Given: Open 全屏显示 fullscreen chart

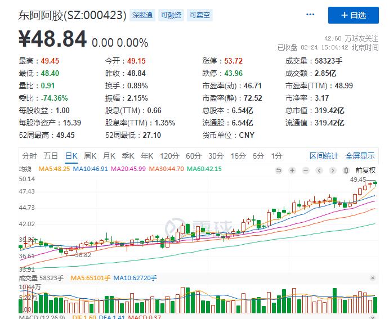Looking at the screenshot, I should click(x=360, y=156).
